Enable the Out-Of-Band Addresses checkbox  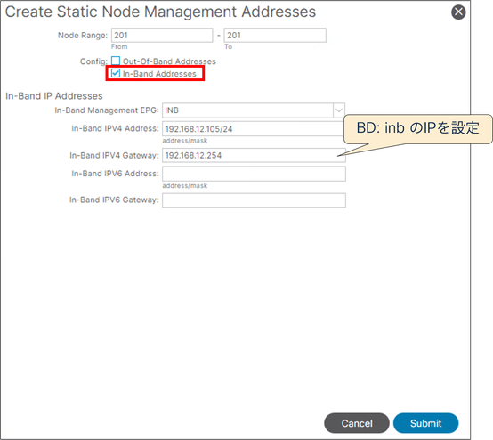(116, 61)
